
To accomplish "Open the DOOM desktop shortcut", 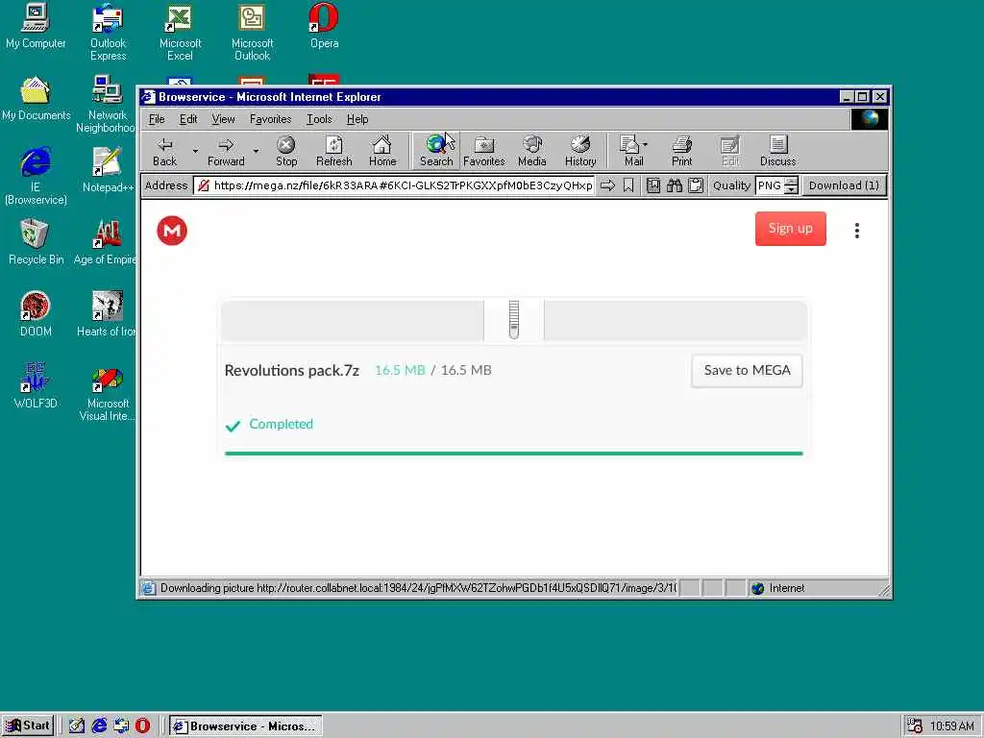I will pos(36,314).
